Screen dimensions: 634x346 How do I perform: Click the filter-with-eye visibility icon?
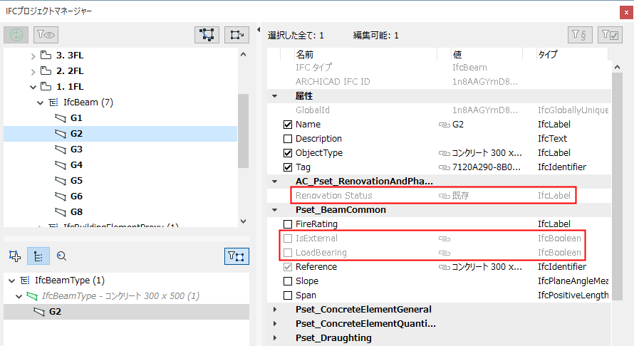[46, 34]
